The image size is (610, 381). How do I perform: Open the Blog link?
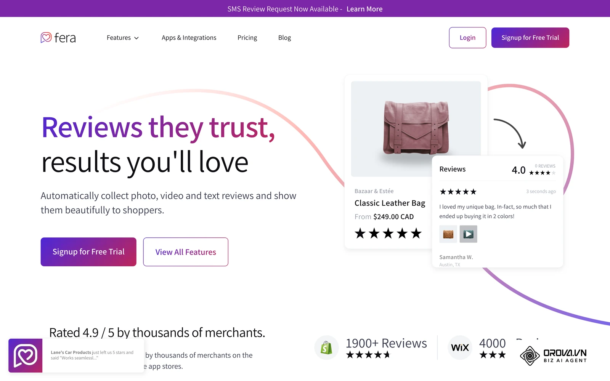click(284, 38)
